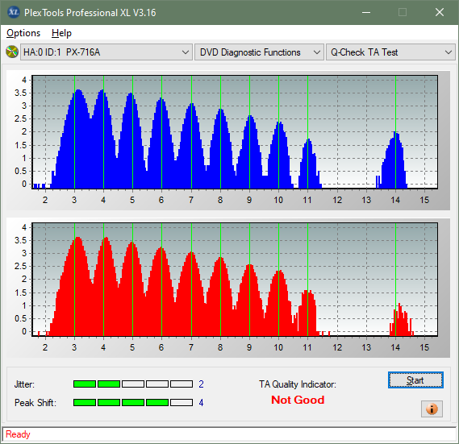Click the PlexTools XL logo in title bar
This screenshot has width=459, height=444.
coord(13,12)
